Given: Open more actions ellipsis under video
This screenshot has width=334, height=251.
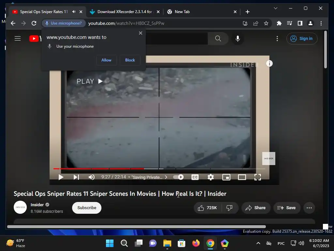Looking at the screenshot, I should pyautogui.click(x=309, y=208).
